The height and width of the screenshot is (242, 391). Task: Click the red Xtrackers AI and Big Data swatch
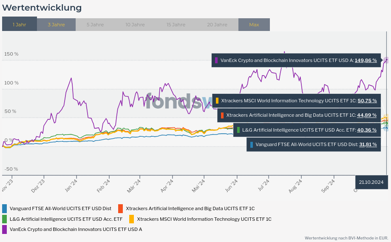tap(121, 208)
